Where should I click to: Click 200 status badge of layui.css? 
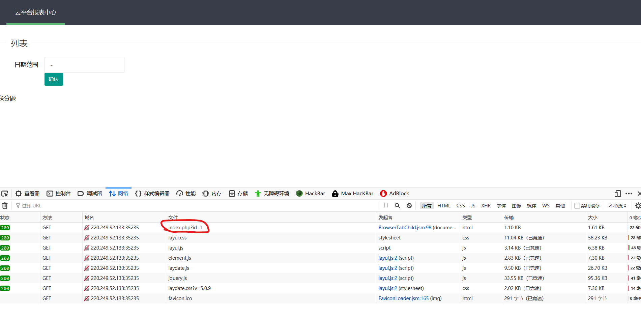click(x=5, y=238)
